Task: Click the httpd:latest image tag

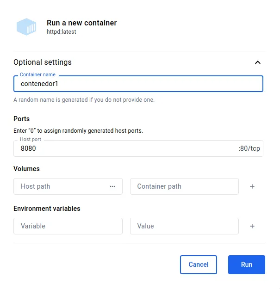Action: (x=62, y=32)
